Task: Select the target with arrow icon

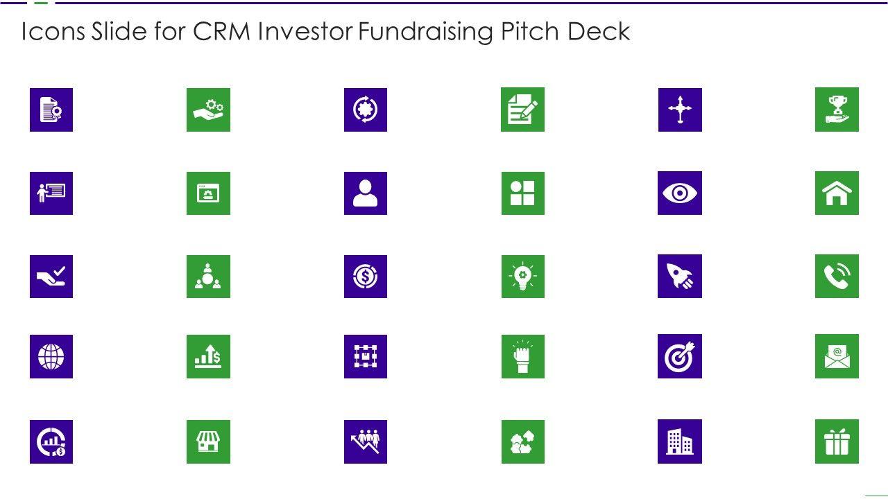Action: click(680, 357)
